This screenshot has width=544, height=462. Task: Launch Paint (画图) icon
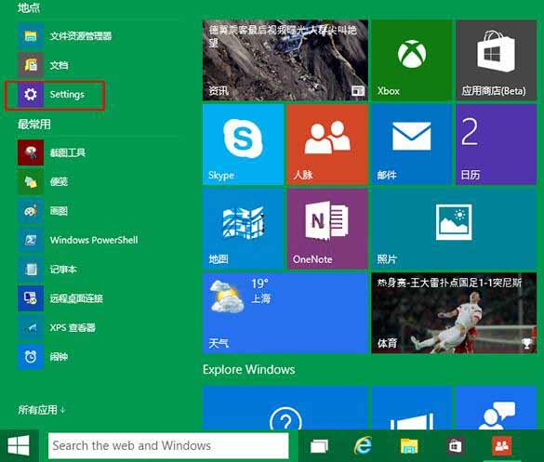[x=31, y=211]
